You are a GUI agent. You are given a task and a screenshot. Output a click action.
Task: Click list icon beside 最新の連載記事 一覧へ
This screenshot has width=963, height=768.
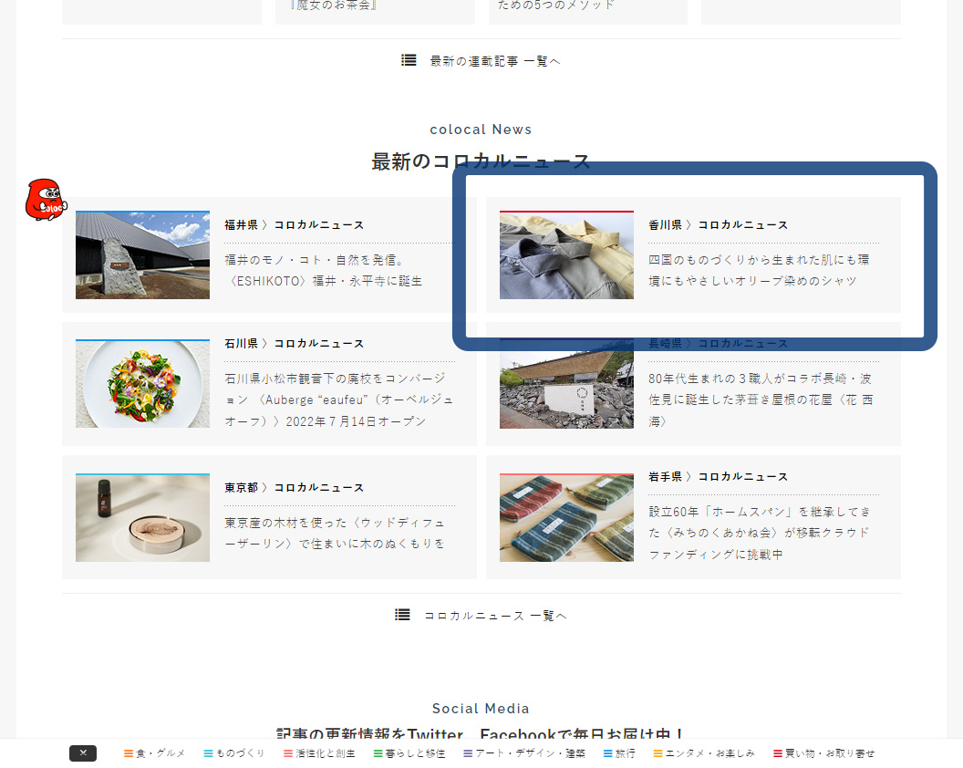pos(409,60)
